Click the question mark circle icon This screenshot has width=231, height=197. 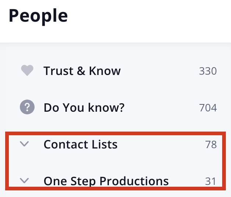coord(27,107)
